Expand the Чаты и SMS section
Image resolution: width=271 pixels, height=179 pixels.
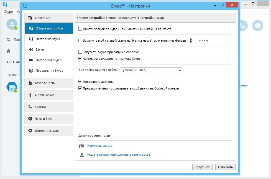(49, 119)
